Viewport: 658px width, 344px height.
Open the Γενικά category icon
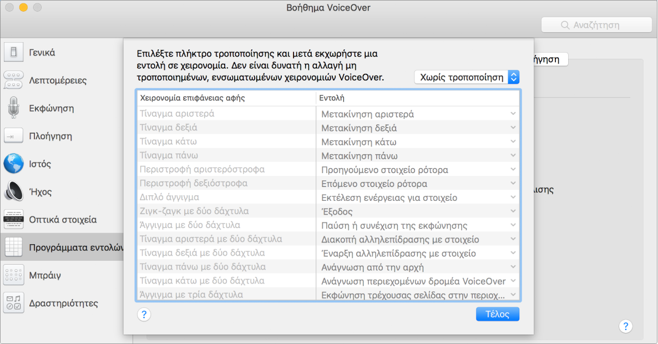(13, 53)
